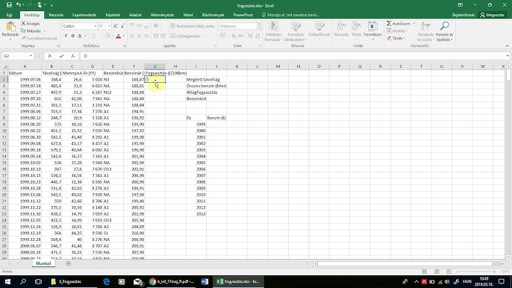512x288 pixels.
Task: Click the Save icon in quick access toolbar
Action: click(x=9, y=5)
